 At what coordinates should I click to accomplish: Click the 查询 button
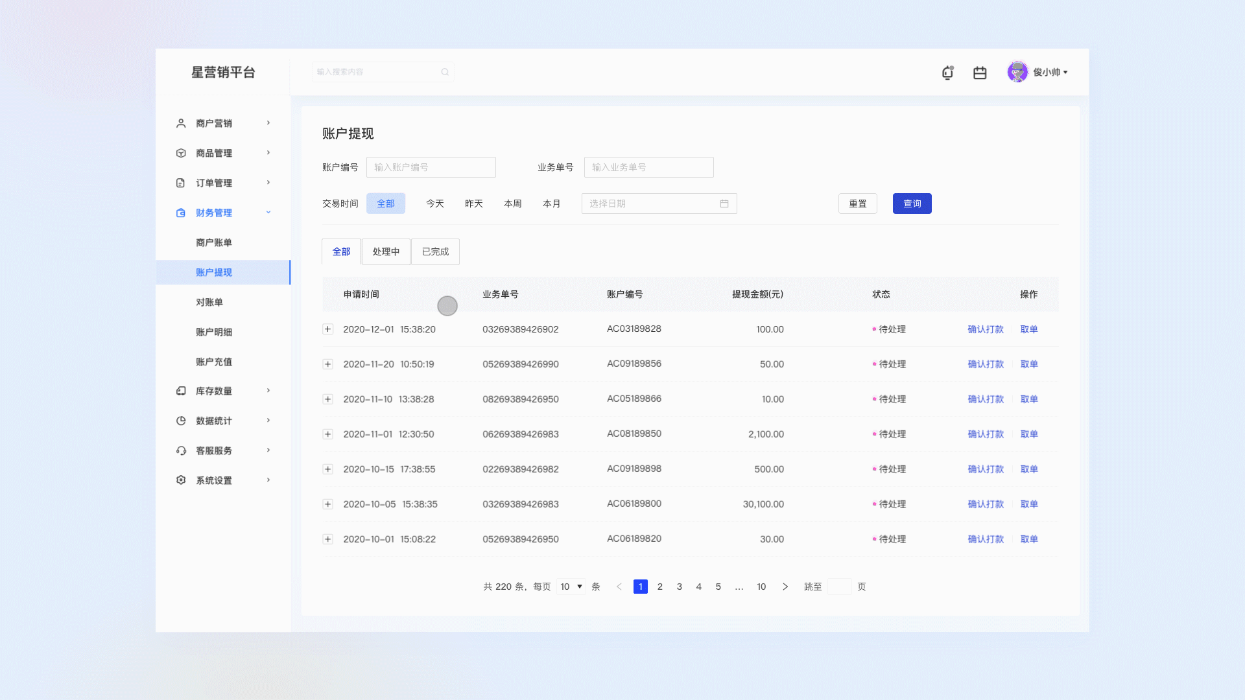(x=912, y=204)
